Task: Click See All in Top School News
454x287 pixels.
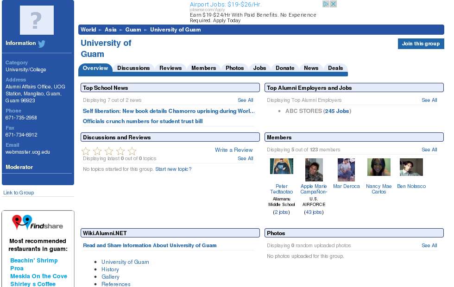Action: [x=245, y=100]
